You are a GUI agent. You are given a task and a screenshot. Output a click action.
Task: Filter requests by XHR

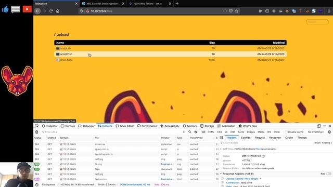coord(233,132)
